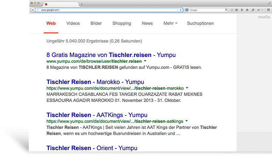The image size is (272, 156).
Task: Show bookmarks list icon in toolbar
Action: click(236, 10)
